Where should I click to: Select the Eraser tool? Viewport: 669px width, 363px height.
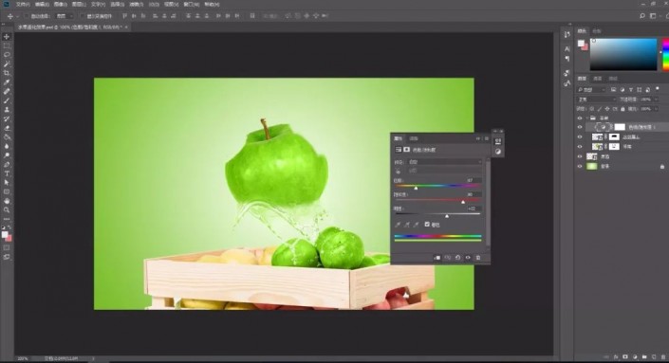click(7, 128)
